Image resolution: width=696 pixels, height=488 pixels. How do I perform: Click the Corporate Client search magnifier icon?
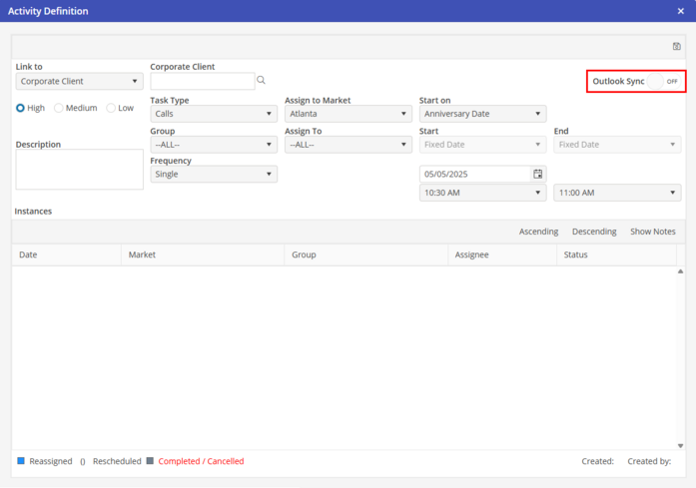[262, 81]
